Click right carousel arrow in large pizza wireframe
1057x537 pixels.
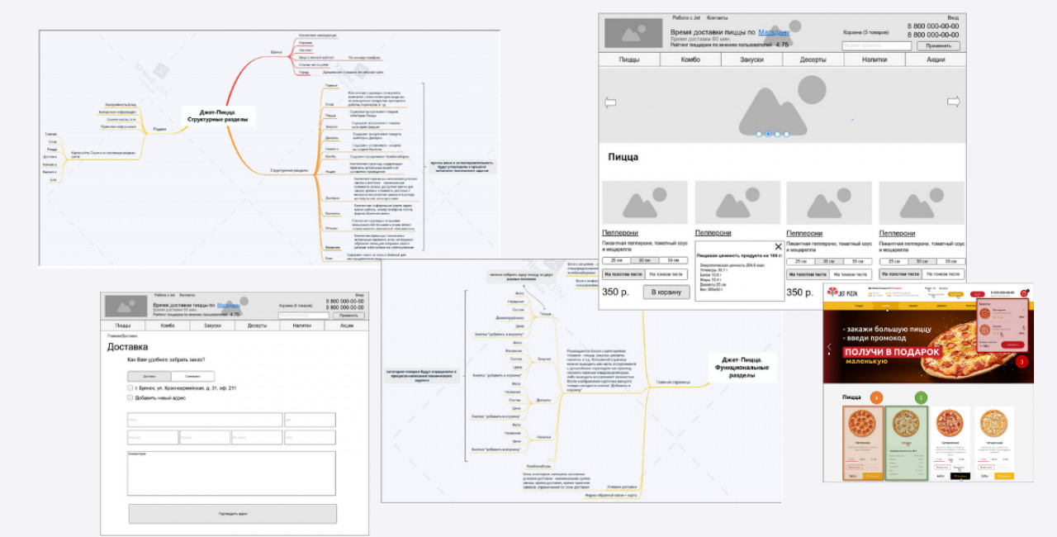pyautogui.click(x=953, y=102)
